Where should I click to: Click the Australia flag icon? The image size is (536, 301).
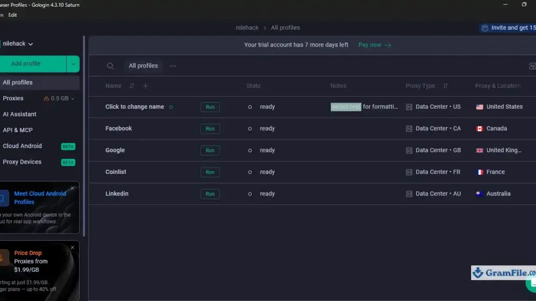click(479, 194)
